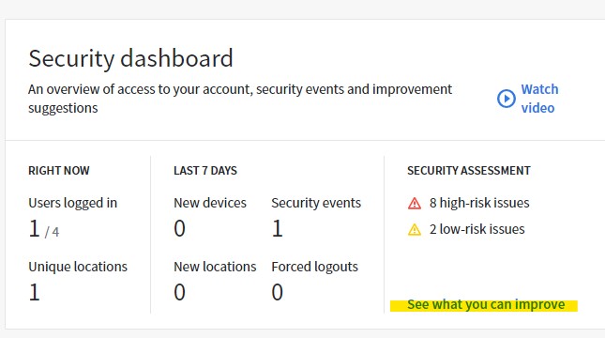Click the Users logged in label
The image size is (605, 338).
(x=72, y=203)
